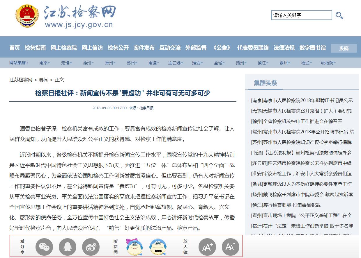Image resolution: width=361 pixels, height=258 pixels.
Task: Open 戴飞检察长列席市中院审委会 headline
Action: 302,194
